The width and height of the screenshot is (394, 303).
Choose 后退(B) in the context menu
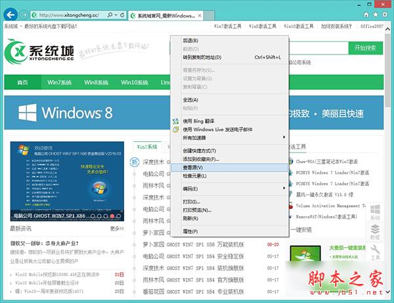pos(229,41)
